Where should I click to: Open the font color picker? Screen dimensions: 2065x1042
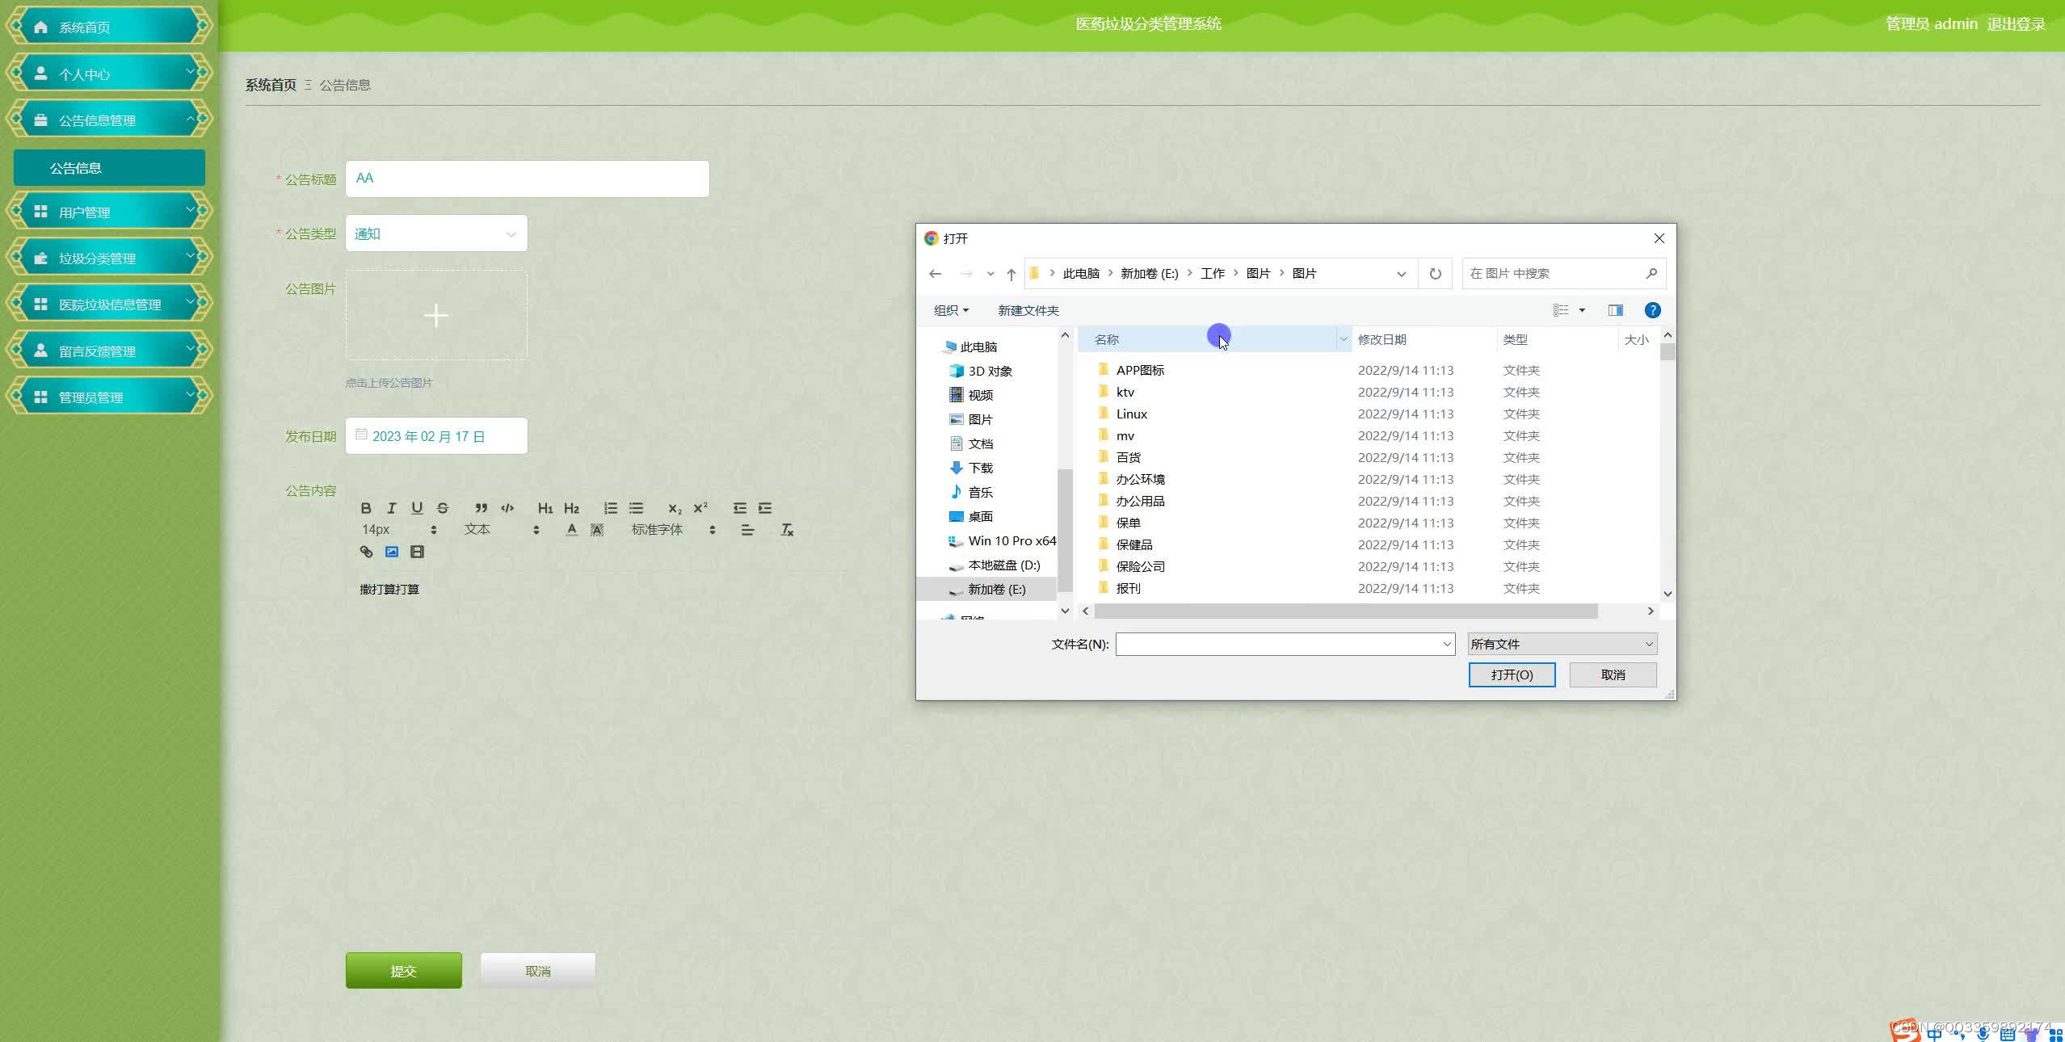tap(572, 530)
